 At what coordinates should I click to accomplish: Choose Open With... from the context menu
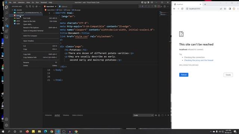(40, 25)
